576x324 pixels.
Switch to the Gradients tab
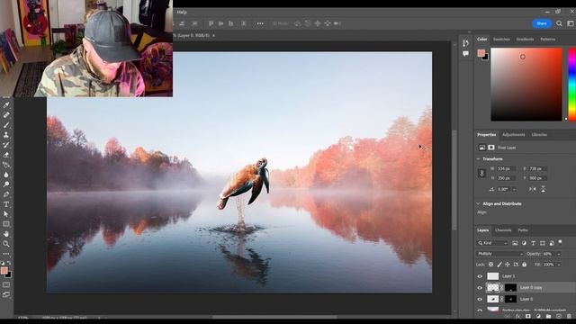[x=525, y=40]
